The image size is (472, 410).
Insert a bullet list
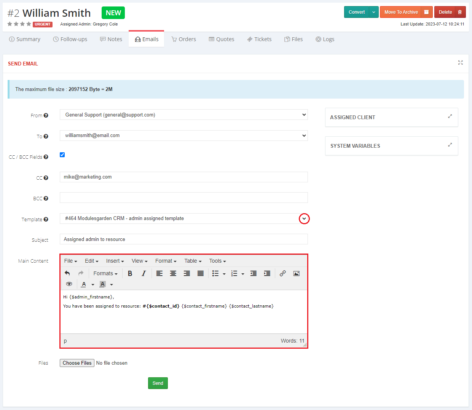(215, 273)
